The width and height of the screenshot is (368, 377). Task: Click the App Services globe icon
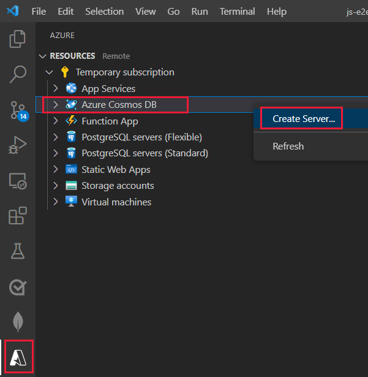coord(72,88)
